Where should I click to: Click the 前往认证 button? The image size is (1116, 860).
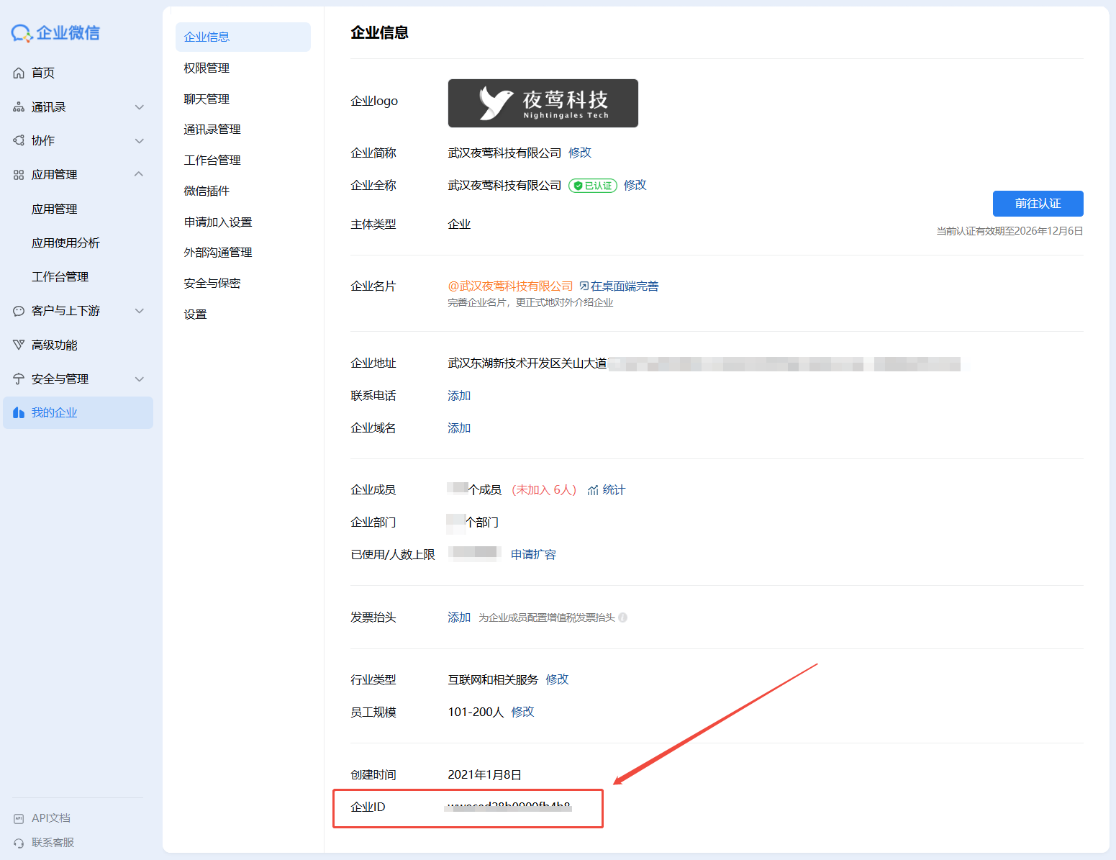pyautogui.click(x=1038, y=204)
